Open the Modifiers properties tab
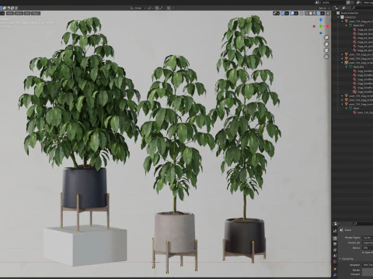 pos(335,275)
